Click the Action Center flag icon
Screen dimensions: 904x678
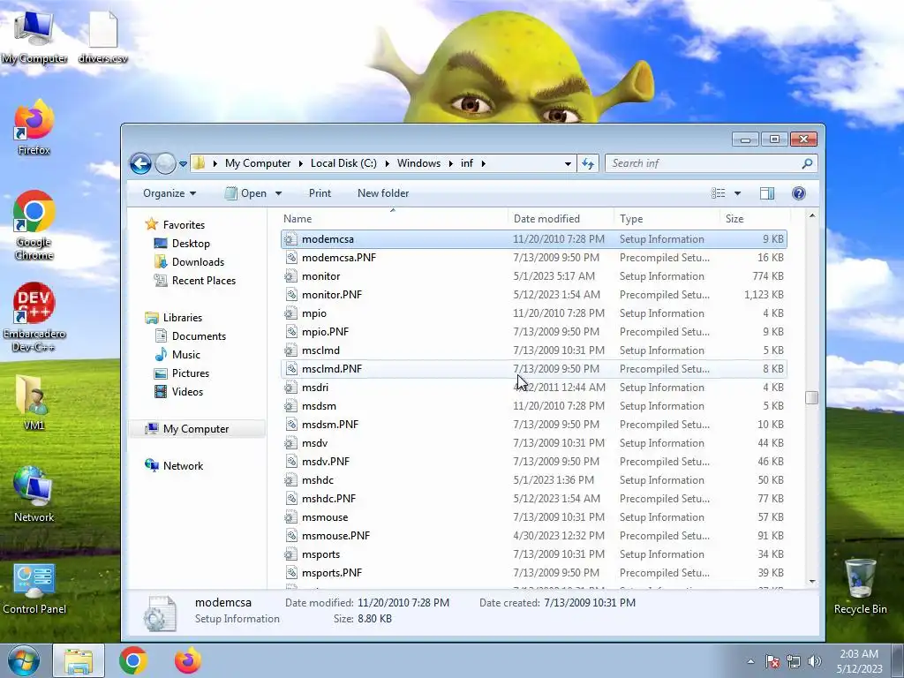coord(772,661)
